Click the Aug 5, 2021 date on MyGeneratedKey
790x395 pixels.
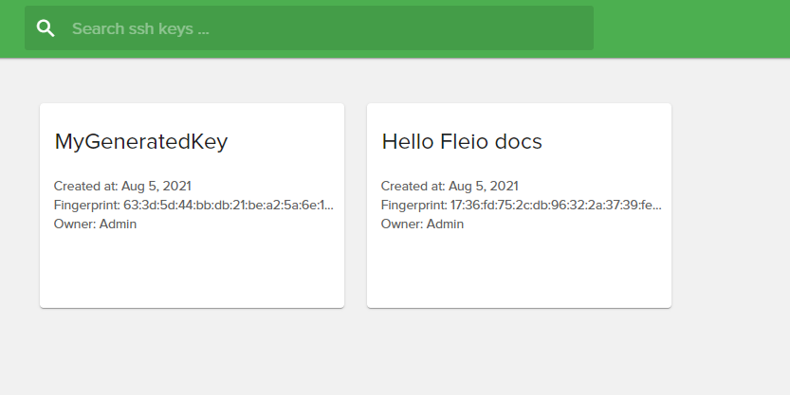pyautogui.click(x=156, y=186)
